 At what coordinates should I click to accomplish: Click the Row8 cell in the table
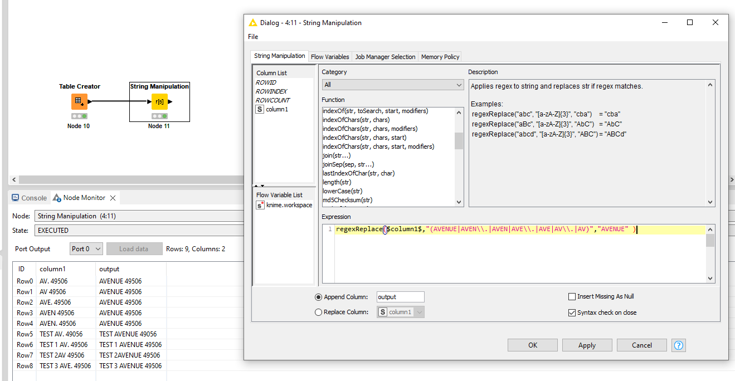[25, 366]
